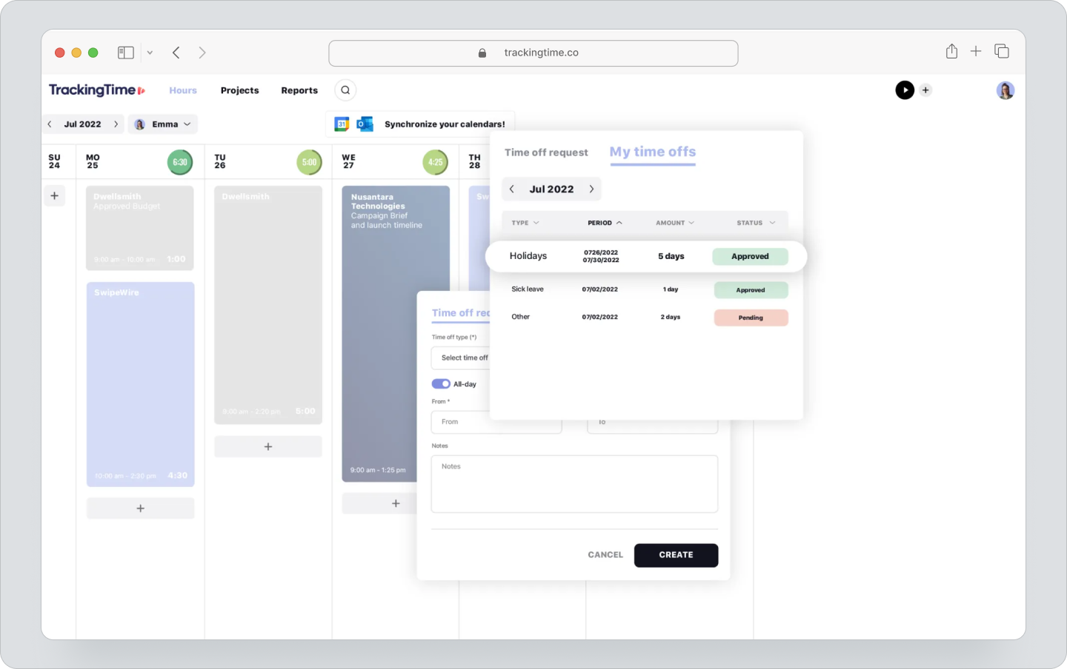This screenshot has width=1067, height=669.
Task: Go to next month with the Jul 2022 arrow
Action: click(592, 189)
